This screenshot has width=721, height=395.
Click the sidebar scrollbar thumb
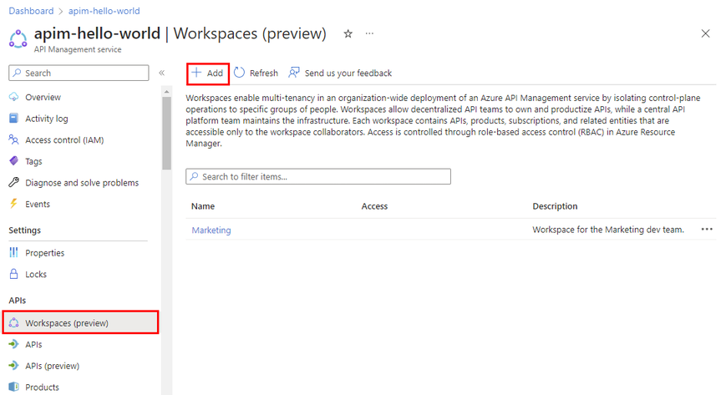[x=166, y=133]
